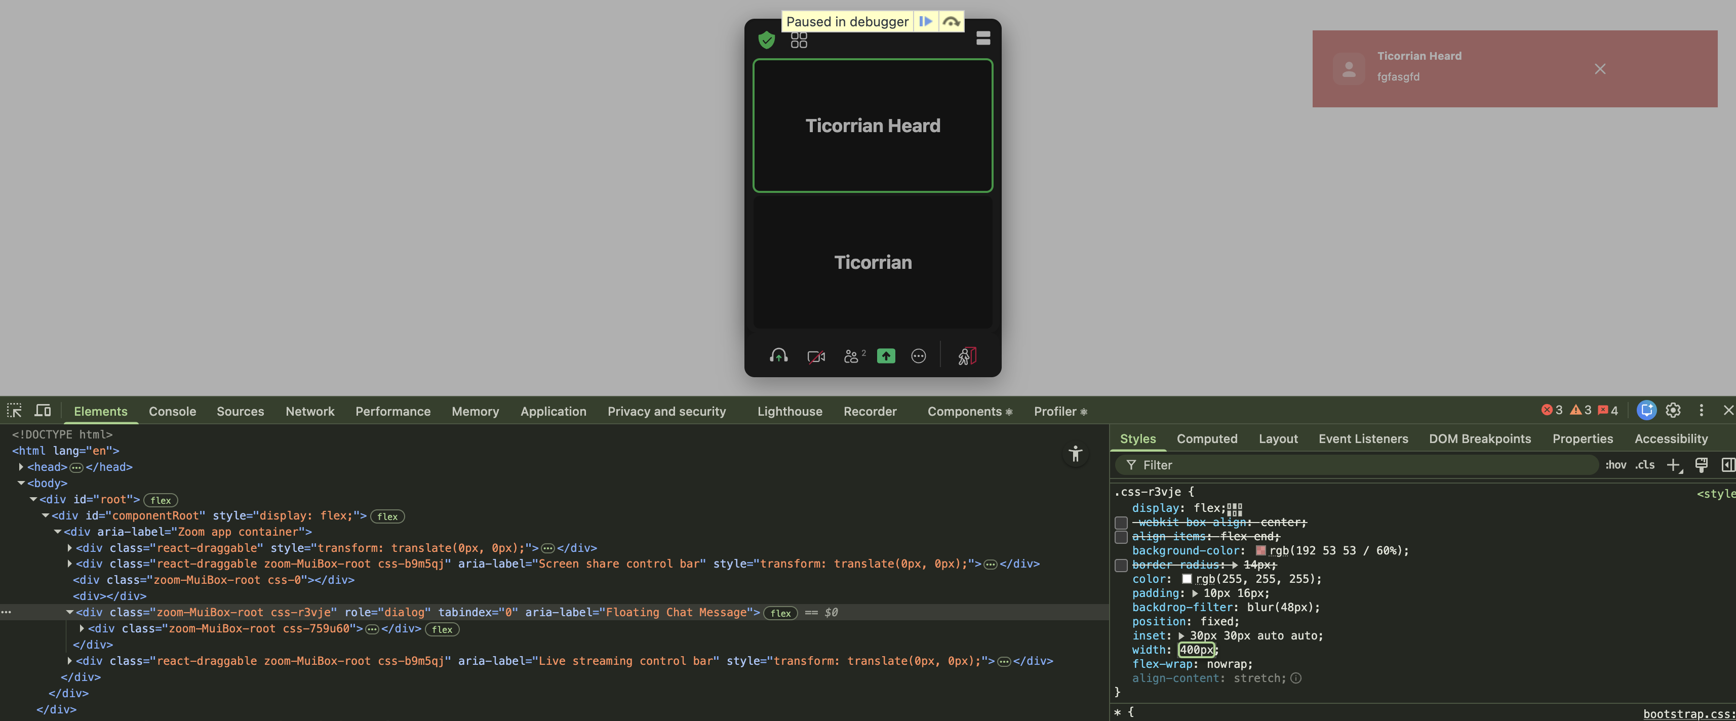1736x721 pixels.
Task: Enable the align-items flex-end checkbox
Action: click(x=1121, y=537)
